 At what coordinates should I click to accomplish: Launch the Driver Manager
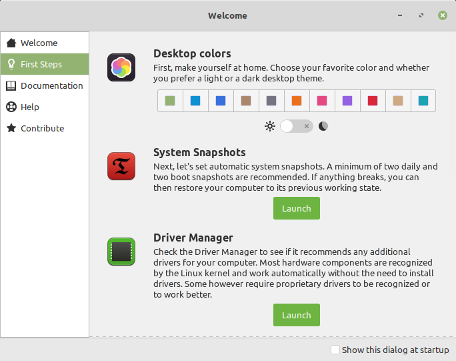(296, 315)
